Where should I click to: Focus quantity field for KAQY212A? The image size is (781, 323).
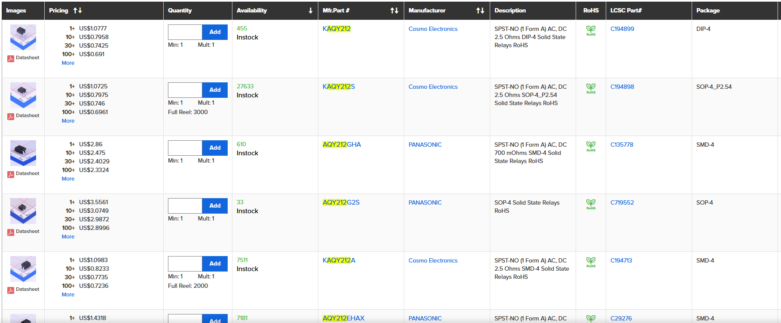tap(185, 264)
